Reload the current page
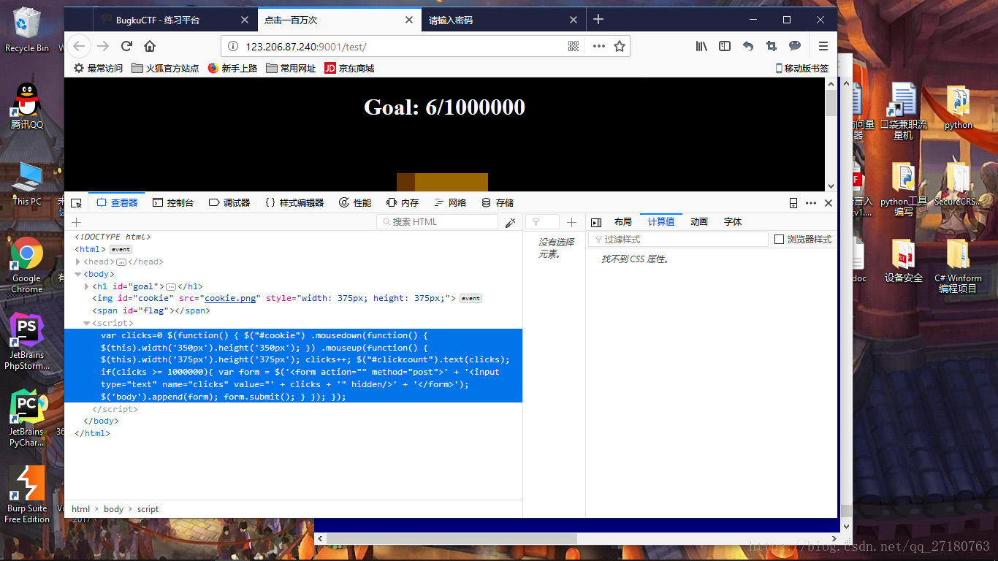This screenshot has width=998, height=561. (126, 46)
